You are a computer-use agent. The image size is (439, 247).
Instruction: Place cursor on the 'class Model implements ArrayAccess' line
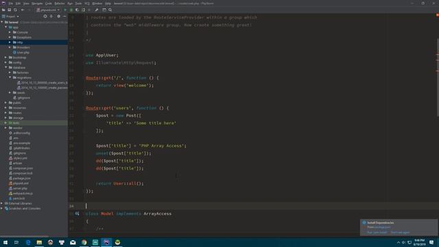click(128, 213)
